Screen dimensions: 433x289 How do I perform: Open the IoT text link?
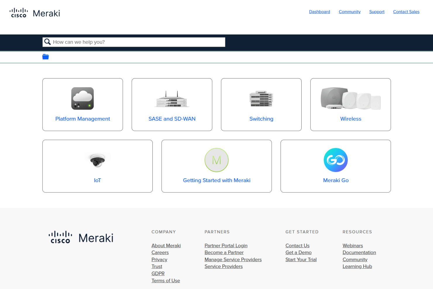click(97, 180)
